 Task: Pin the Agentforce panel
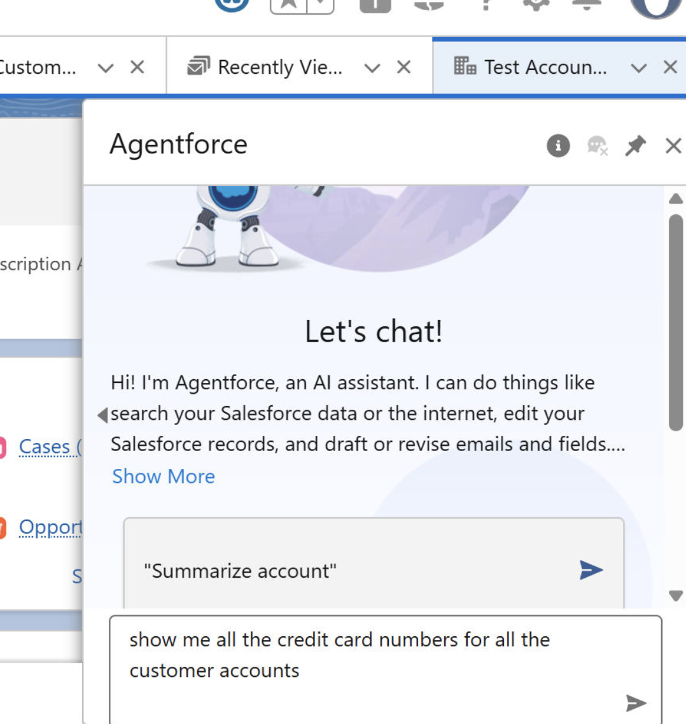pos(635,146)
